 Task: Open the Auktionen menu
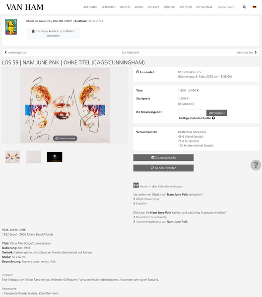pos(90,7)
